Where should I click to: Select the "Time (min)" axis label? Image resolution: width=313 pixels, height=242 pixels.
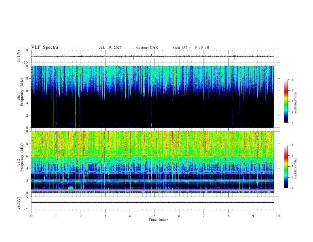tap(158, 219)
